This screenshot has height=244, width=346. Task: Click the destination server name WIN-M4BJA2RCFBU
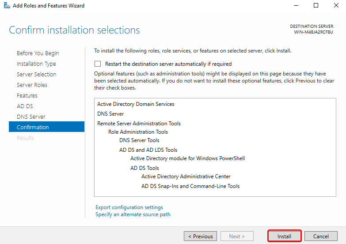[314, 32]
